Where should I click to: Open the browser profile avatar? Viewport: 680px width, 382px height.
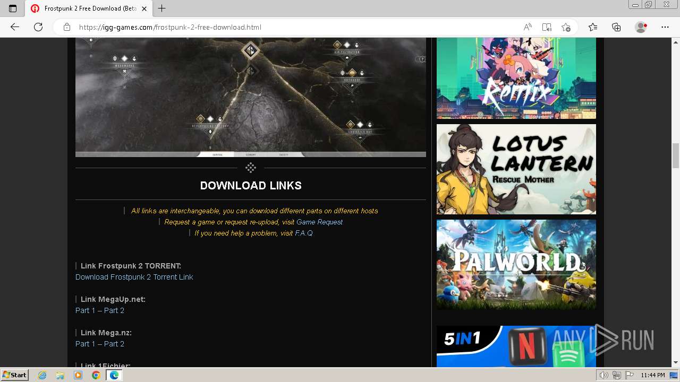click(641, 27)
